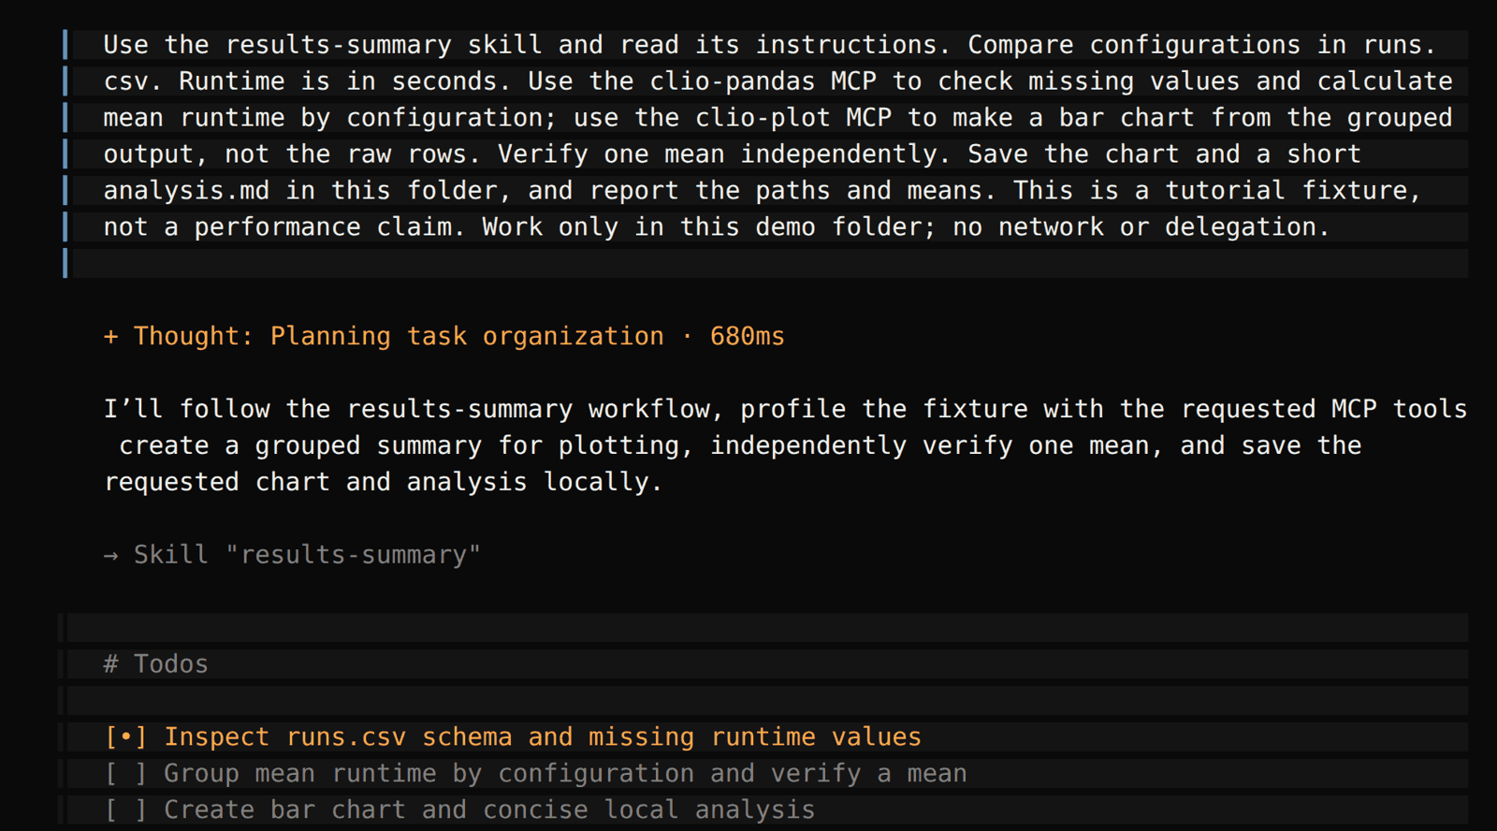
Task: Check the box for Group mean runtime todo
Action: point(126,774)
